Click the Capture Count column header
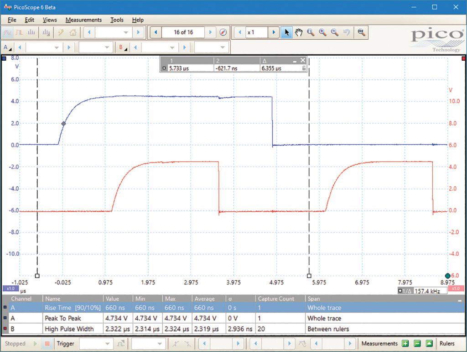Screen dimensions: 467x352 pos(280,299)
